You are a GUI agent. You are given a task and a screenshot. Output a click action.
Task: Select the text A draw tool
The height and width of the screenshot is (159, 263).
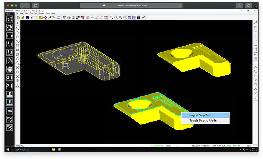pyautogui.click(x=17, y=85)
